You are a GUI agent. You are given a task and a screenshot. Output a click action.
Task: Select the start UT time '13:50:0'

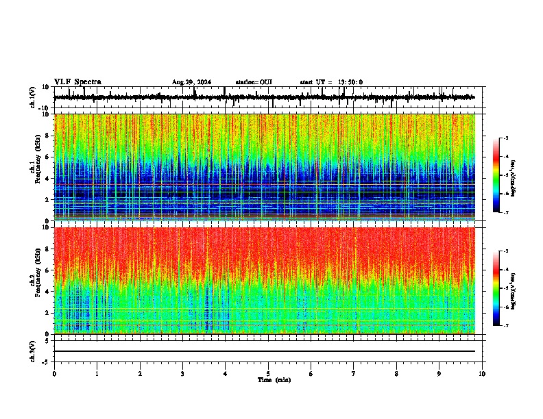pyautogui.click(x=350, y=82)
